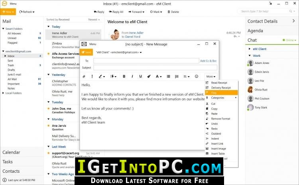
Task: Open the New dropdown button in main window
Action: (8, 12)
